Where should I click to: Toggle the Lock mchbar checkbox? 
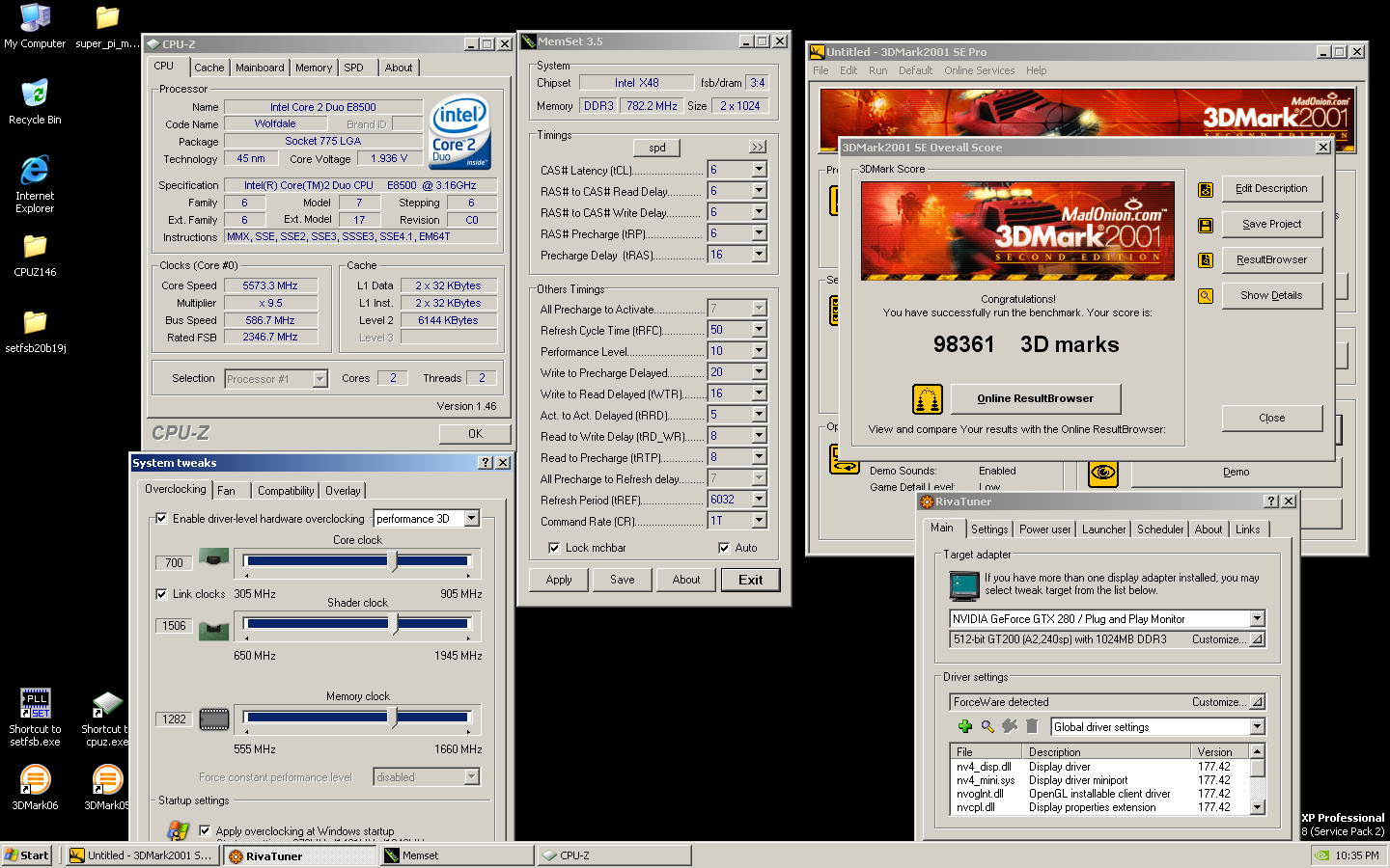(554, 548)
